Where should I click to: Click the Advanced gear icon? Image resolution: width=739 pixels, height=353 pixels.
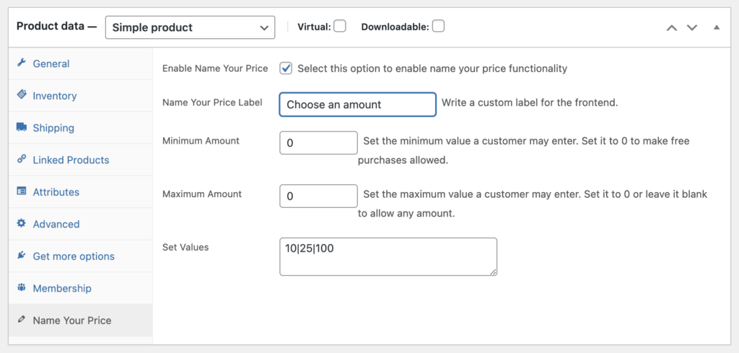click(21, 223)
